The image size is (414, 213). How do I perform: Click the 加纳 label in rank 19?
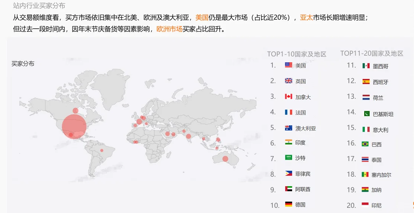376,190
